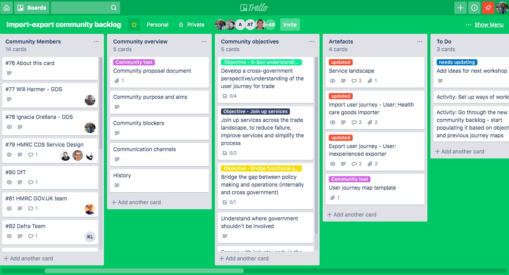Screen dimensions: 509x275
Task: Open the board sidebar via Show Menu
Action: point(489,24)
